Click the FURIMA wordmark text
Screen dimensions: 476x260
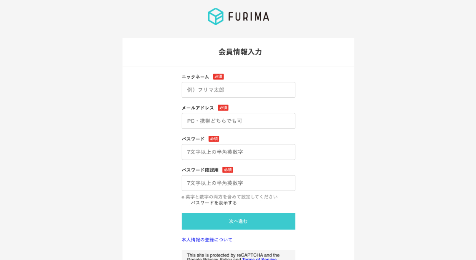249,17
